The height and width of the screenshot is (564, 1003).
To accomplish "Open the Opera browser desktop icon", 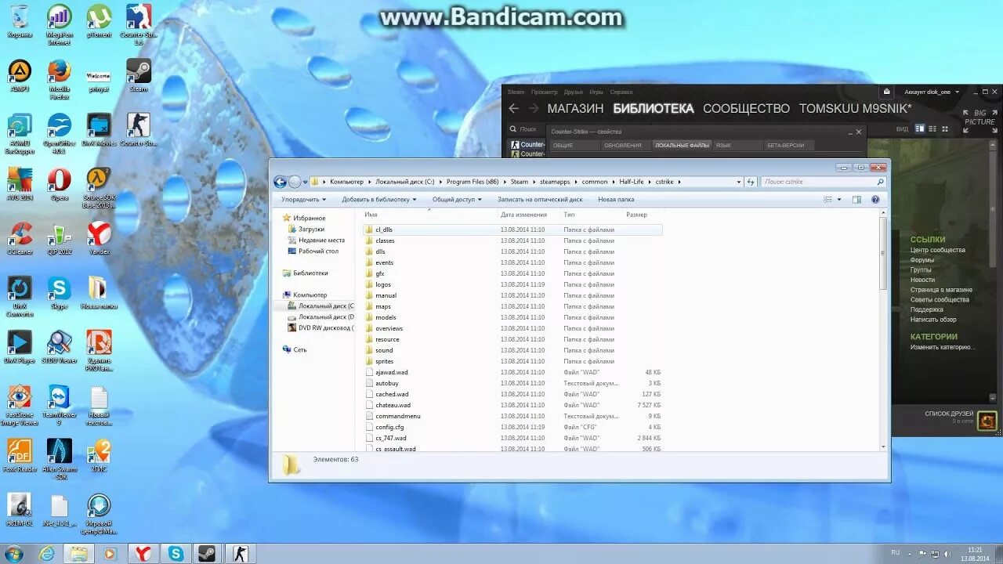I will point(59,185).
